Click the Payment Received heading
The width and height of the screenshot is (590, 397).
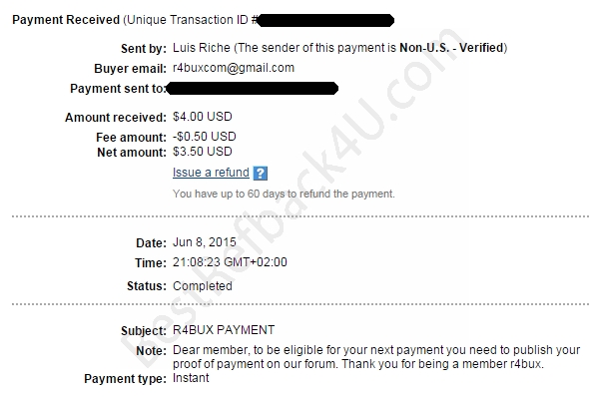(x=66, y=20)
